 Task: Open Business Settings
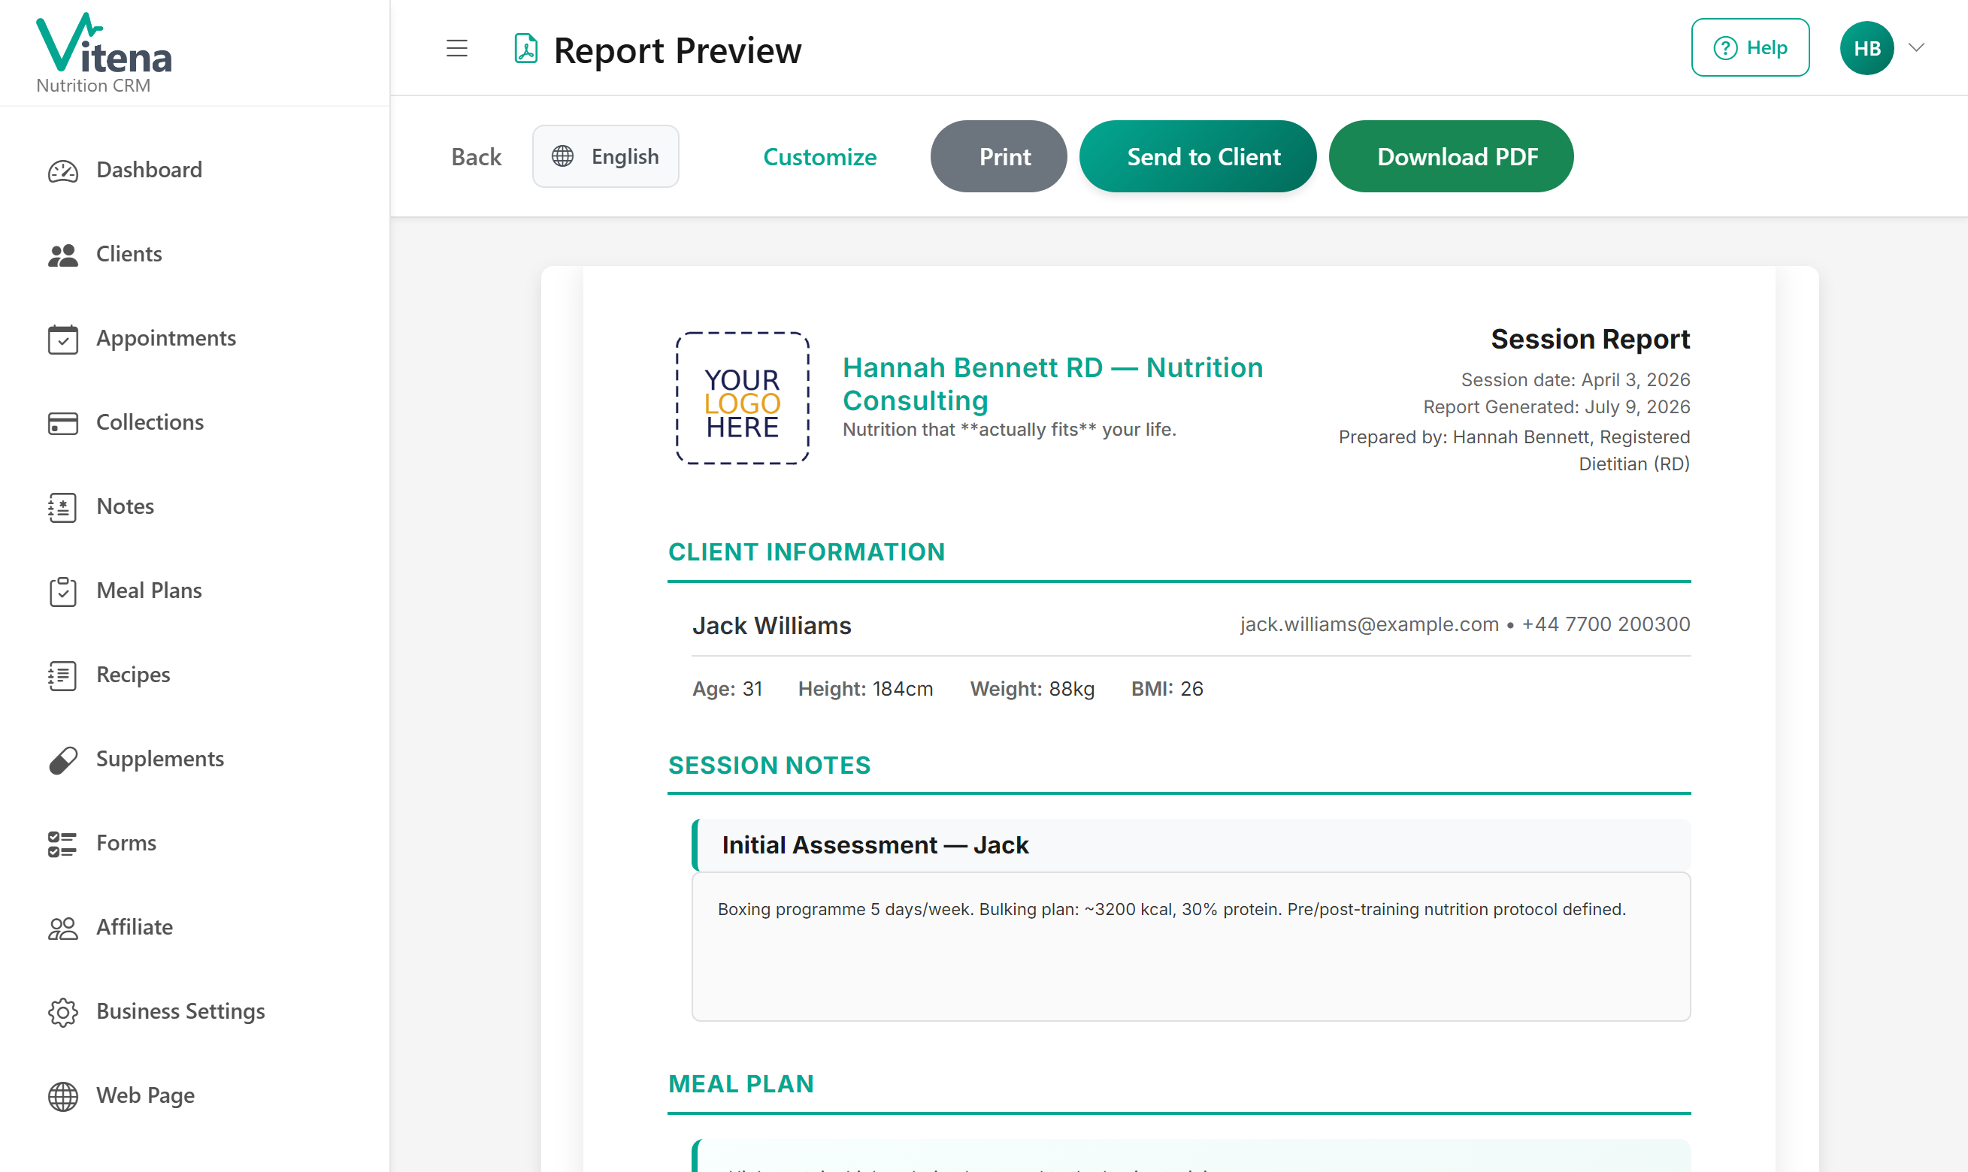[x=180, y=1012]
